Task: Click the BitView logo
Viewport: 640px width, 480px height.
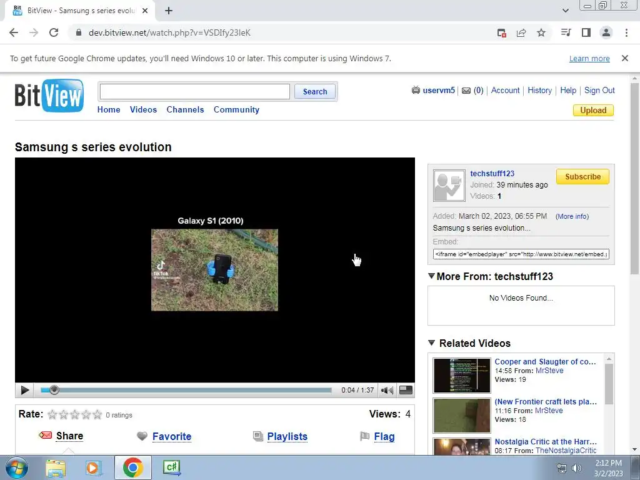Action: [49, 96]
